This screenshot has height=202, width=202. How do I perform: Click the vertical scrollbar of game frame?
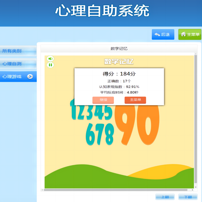[196, 119]
